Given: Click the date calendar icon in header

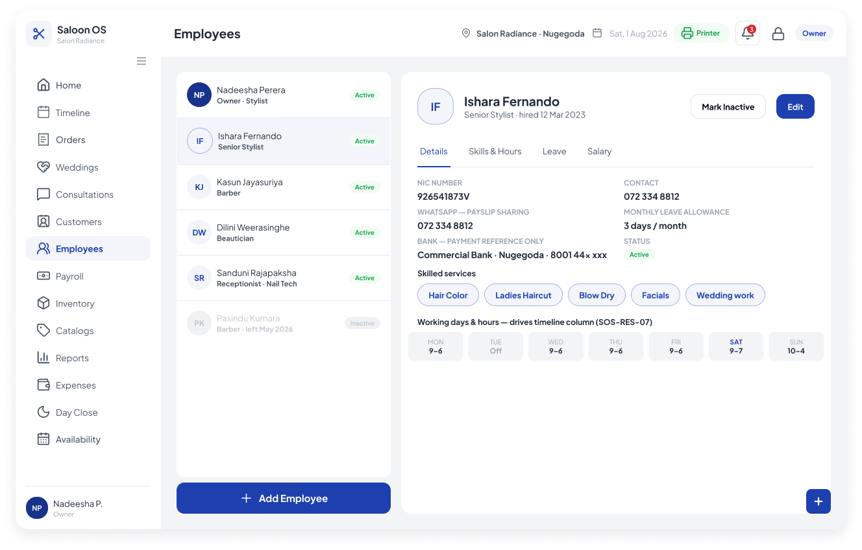Looking at the screenshot, I should tap(597, 33).
